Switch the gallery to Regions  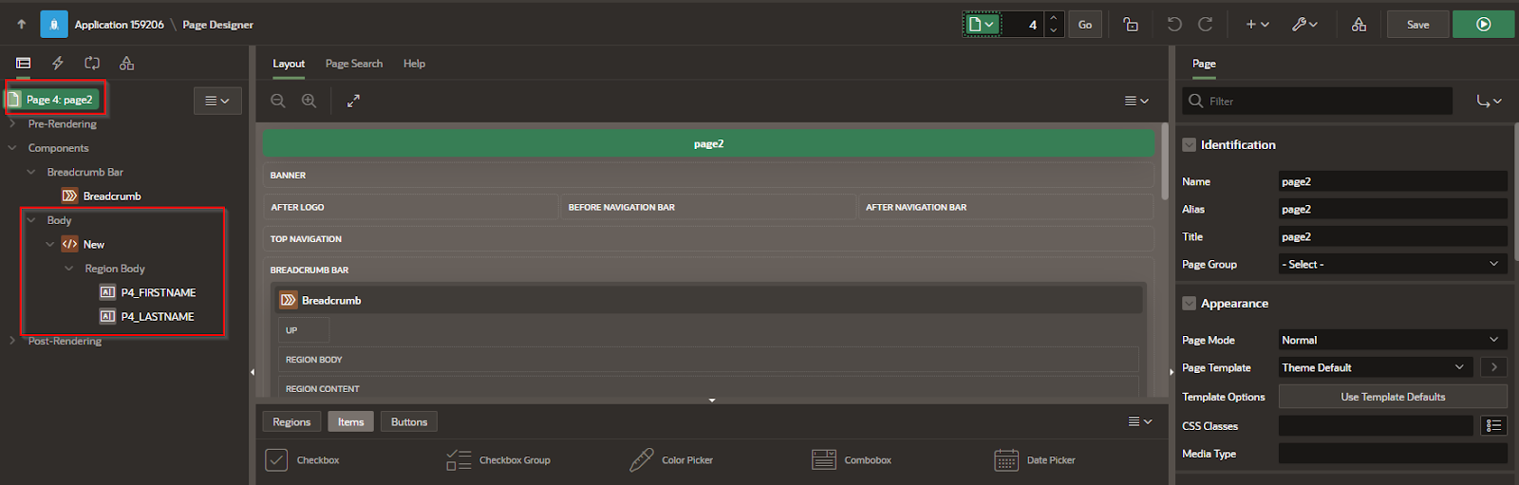click(x=291, y=422)
